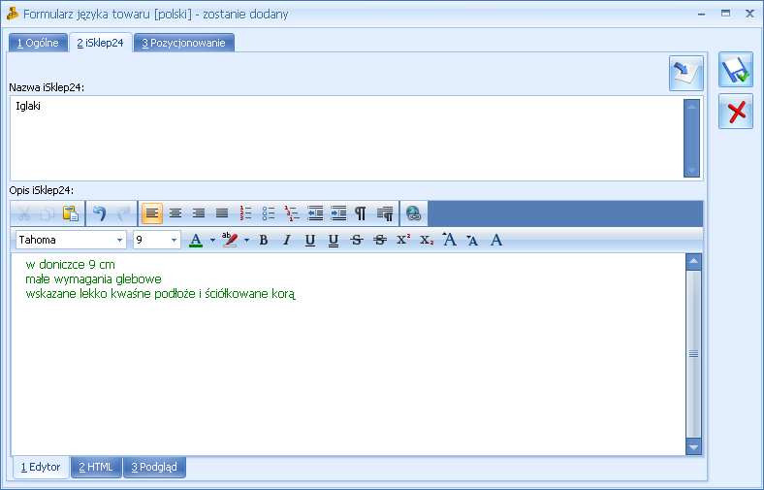Screen dimensions: 764x490
Task: Click the line starting "wskazane lekko kwaśne"
Action: [x=160, y=294]
